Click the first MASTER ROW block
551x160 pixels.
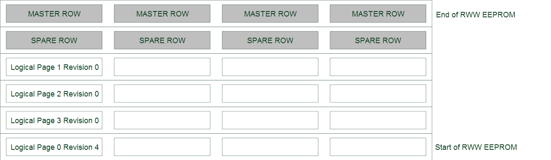pyautogui.click(x=54, y=14)
